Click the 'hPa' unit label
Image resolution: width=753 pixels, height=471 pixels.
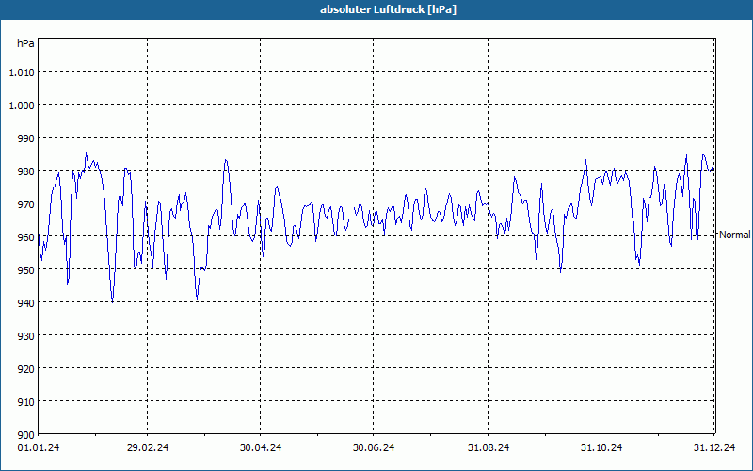click(x=25, y=43)
